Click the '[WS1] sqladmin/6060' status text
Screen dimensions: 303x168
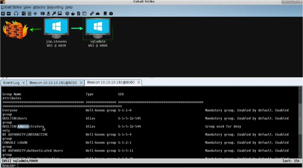[x=20, y=161]
